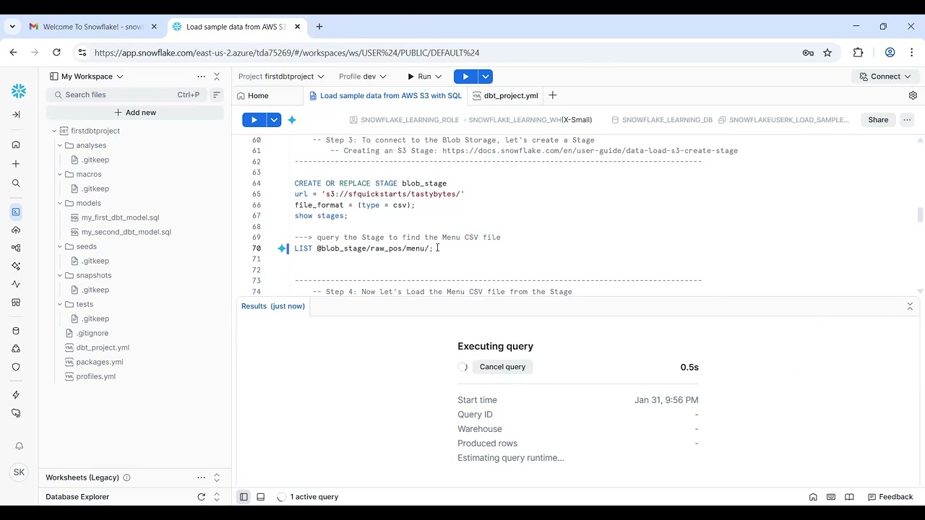Collapse the analyses folder
This screenshot has width=925, height=520.
click(x=60, y=145)
